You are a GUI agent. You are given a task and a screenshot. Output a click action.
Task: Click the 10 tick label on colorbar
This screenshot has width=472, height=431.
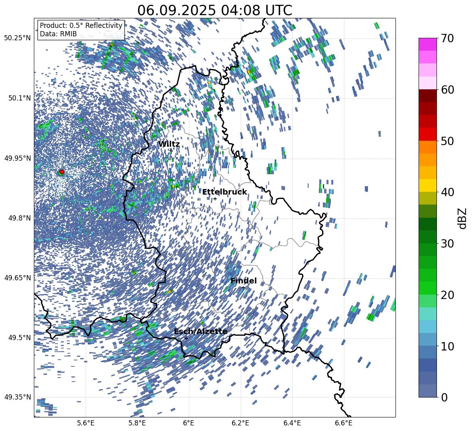click(x=447, y=346)
